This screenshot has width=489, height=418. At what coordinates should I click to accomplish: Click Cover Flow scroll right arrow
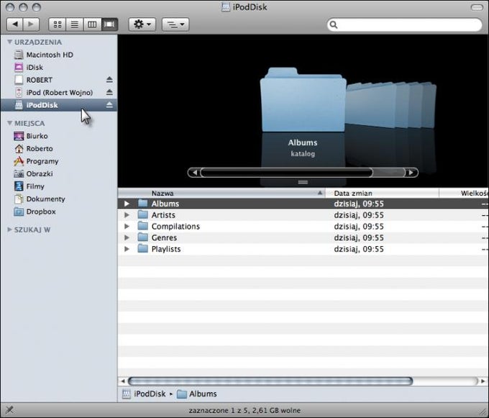pos(411,173)
